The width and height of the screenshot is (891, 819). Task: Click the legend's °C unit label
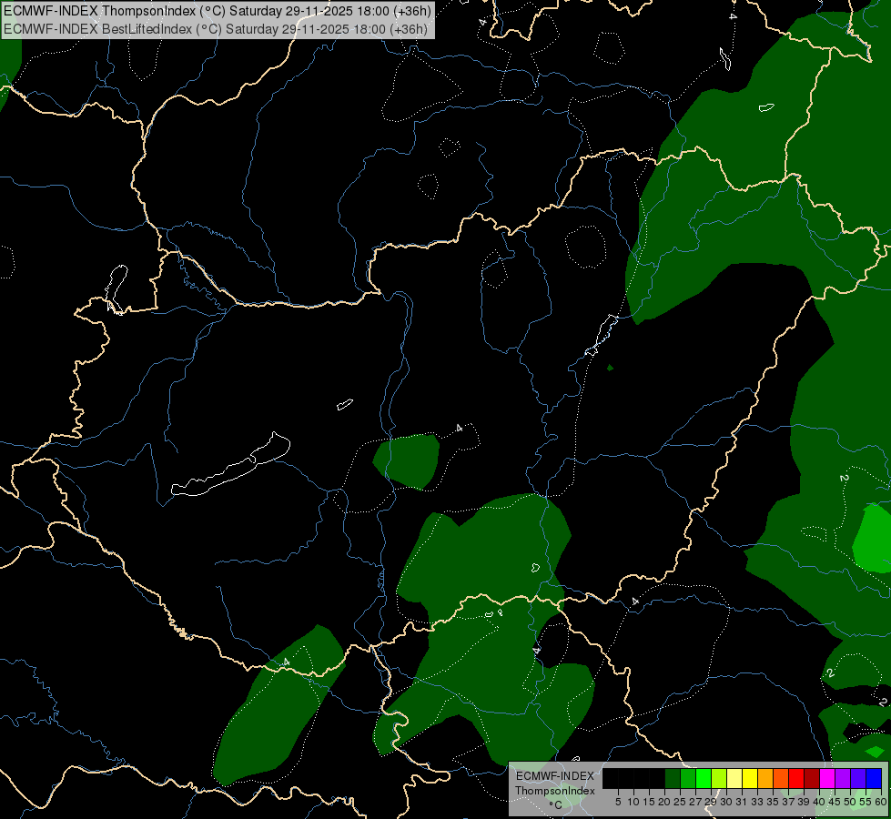pos(555,805)
